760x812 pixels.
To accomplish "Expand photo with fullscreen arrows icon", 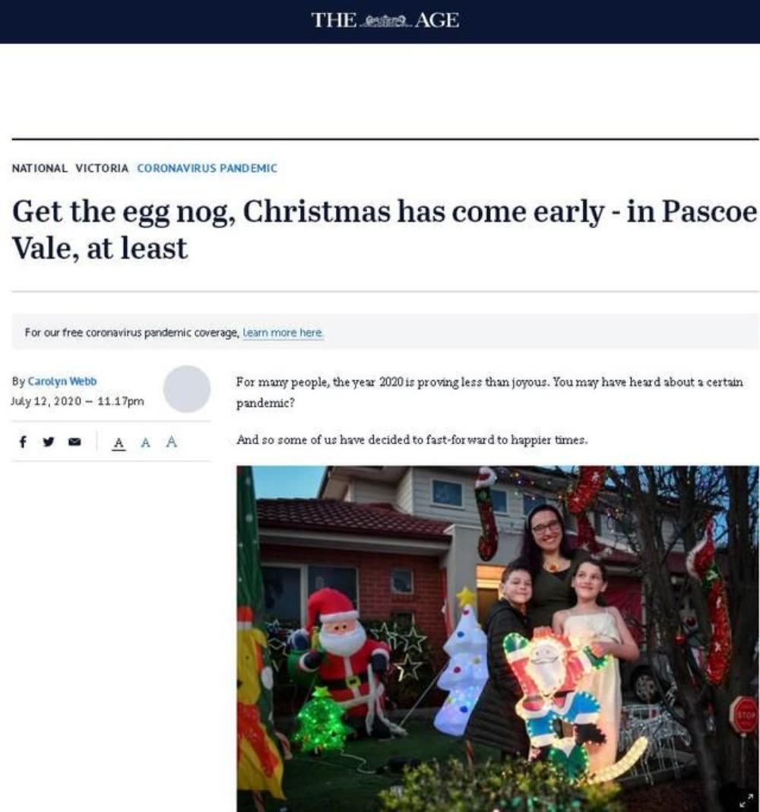I will tap(745, 800).
